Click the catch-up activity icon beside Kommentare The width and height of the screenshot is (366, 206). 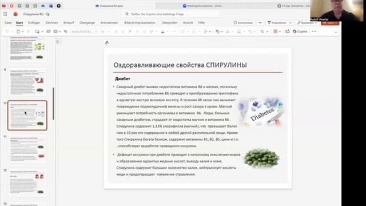[x=260, y=23]
